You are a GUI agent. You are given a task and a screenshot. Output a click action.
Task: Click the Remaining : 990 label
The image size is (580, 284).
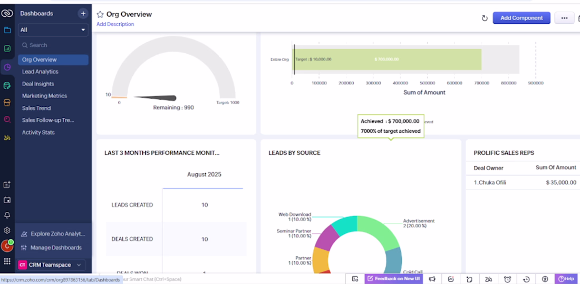click(173, 107)
